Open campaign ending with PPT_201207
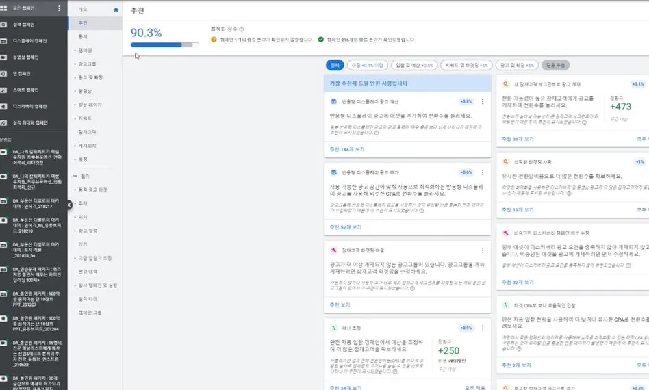 [x=36, y=299]
